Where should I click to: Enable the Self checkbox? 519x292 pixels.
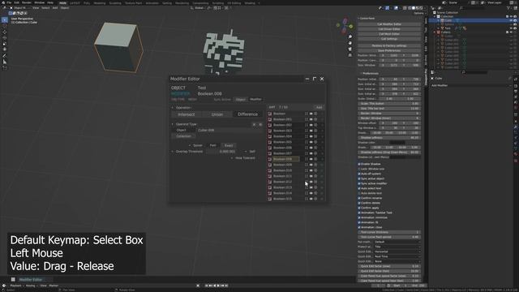(246, 152)
